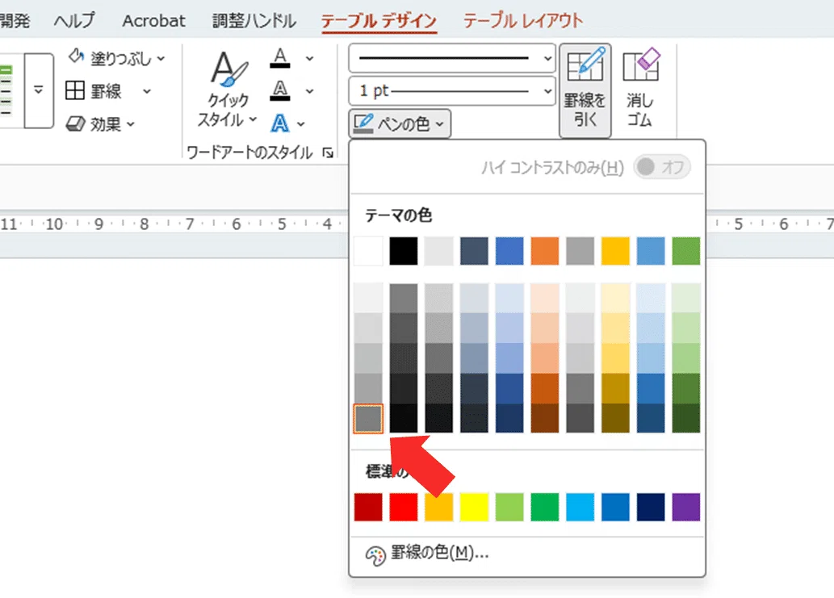834x598 pixels.
Task: Click the ペンの色 dropdown button
Action: pyautogui.click(x=400, y=123)
